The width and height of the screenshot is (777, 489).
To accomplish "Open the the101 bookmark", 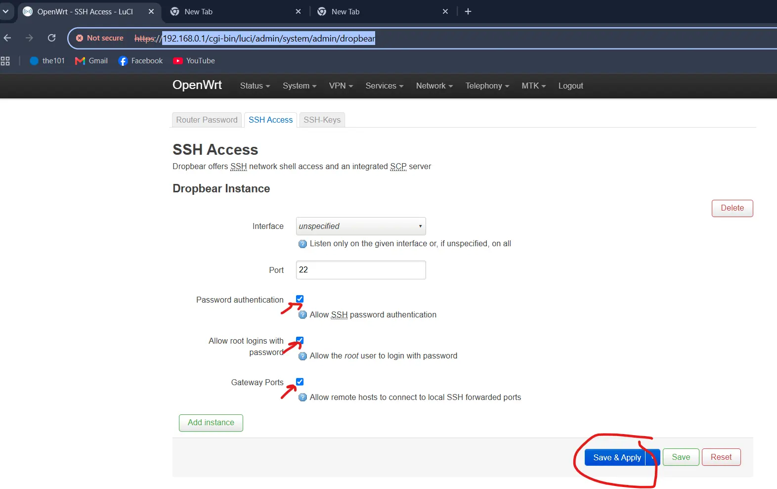I will [47, 61].
